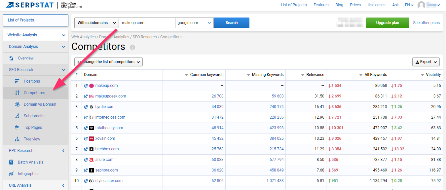Click the Web Analytics breadcrumb

coord(84,37)
